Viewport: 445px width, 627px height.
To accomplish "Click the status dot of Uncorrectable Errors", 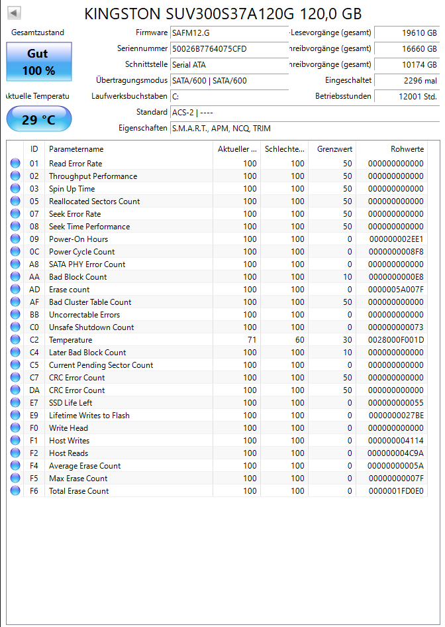I will tap(15, 314).
